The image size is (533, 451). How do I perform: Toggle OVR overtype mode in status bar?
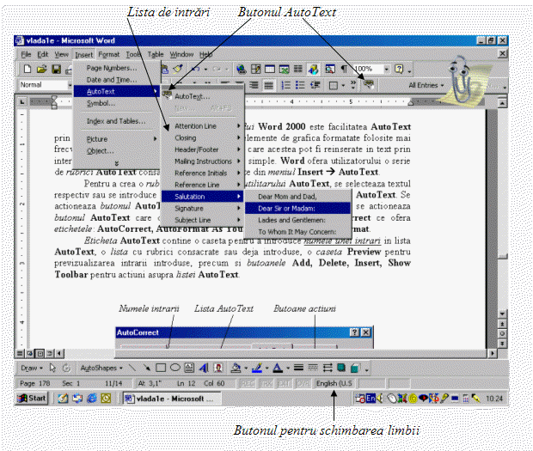click(303, 383)
